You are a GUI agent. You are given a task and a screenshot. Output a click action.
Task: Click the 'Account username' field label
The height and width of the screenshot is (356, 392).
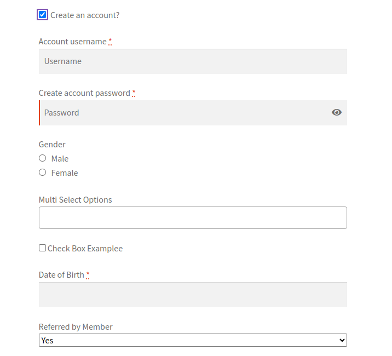[x=73, y=42]
